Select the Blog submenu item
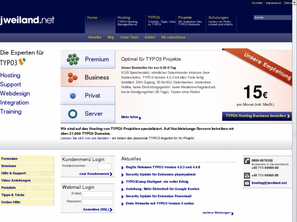This screenshot has width=297, height=222. point(111,37)
